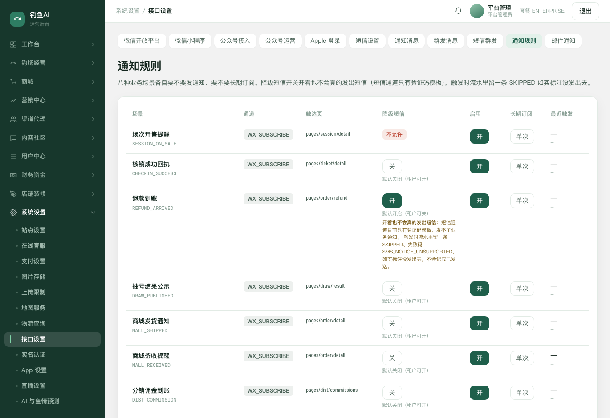
Task: Switch to 邮件通知 tab
Action: pyautogui.click(x=563, y=41)
